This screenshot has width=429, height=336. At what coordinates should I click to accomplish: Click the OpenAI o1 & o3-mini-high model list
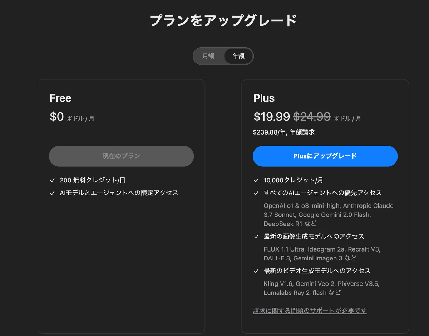point(329,215)
